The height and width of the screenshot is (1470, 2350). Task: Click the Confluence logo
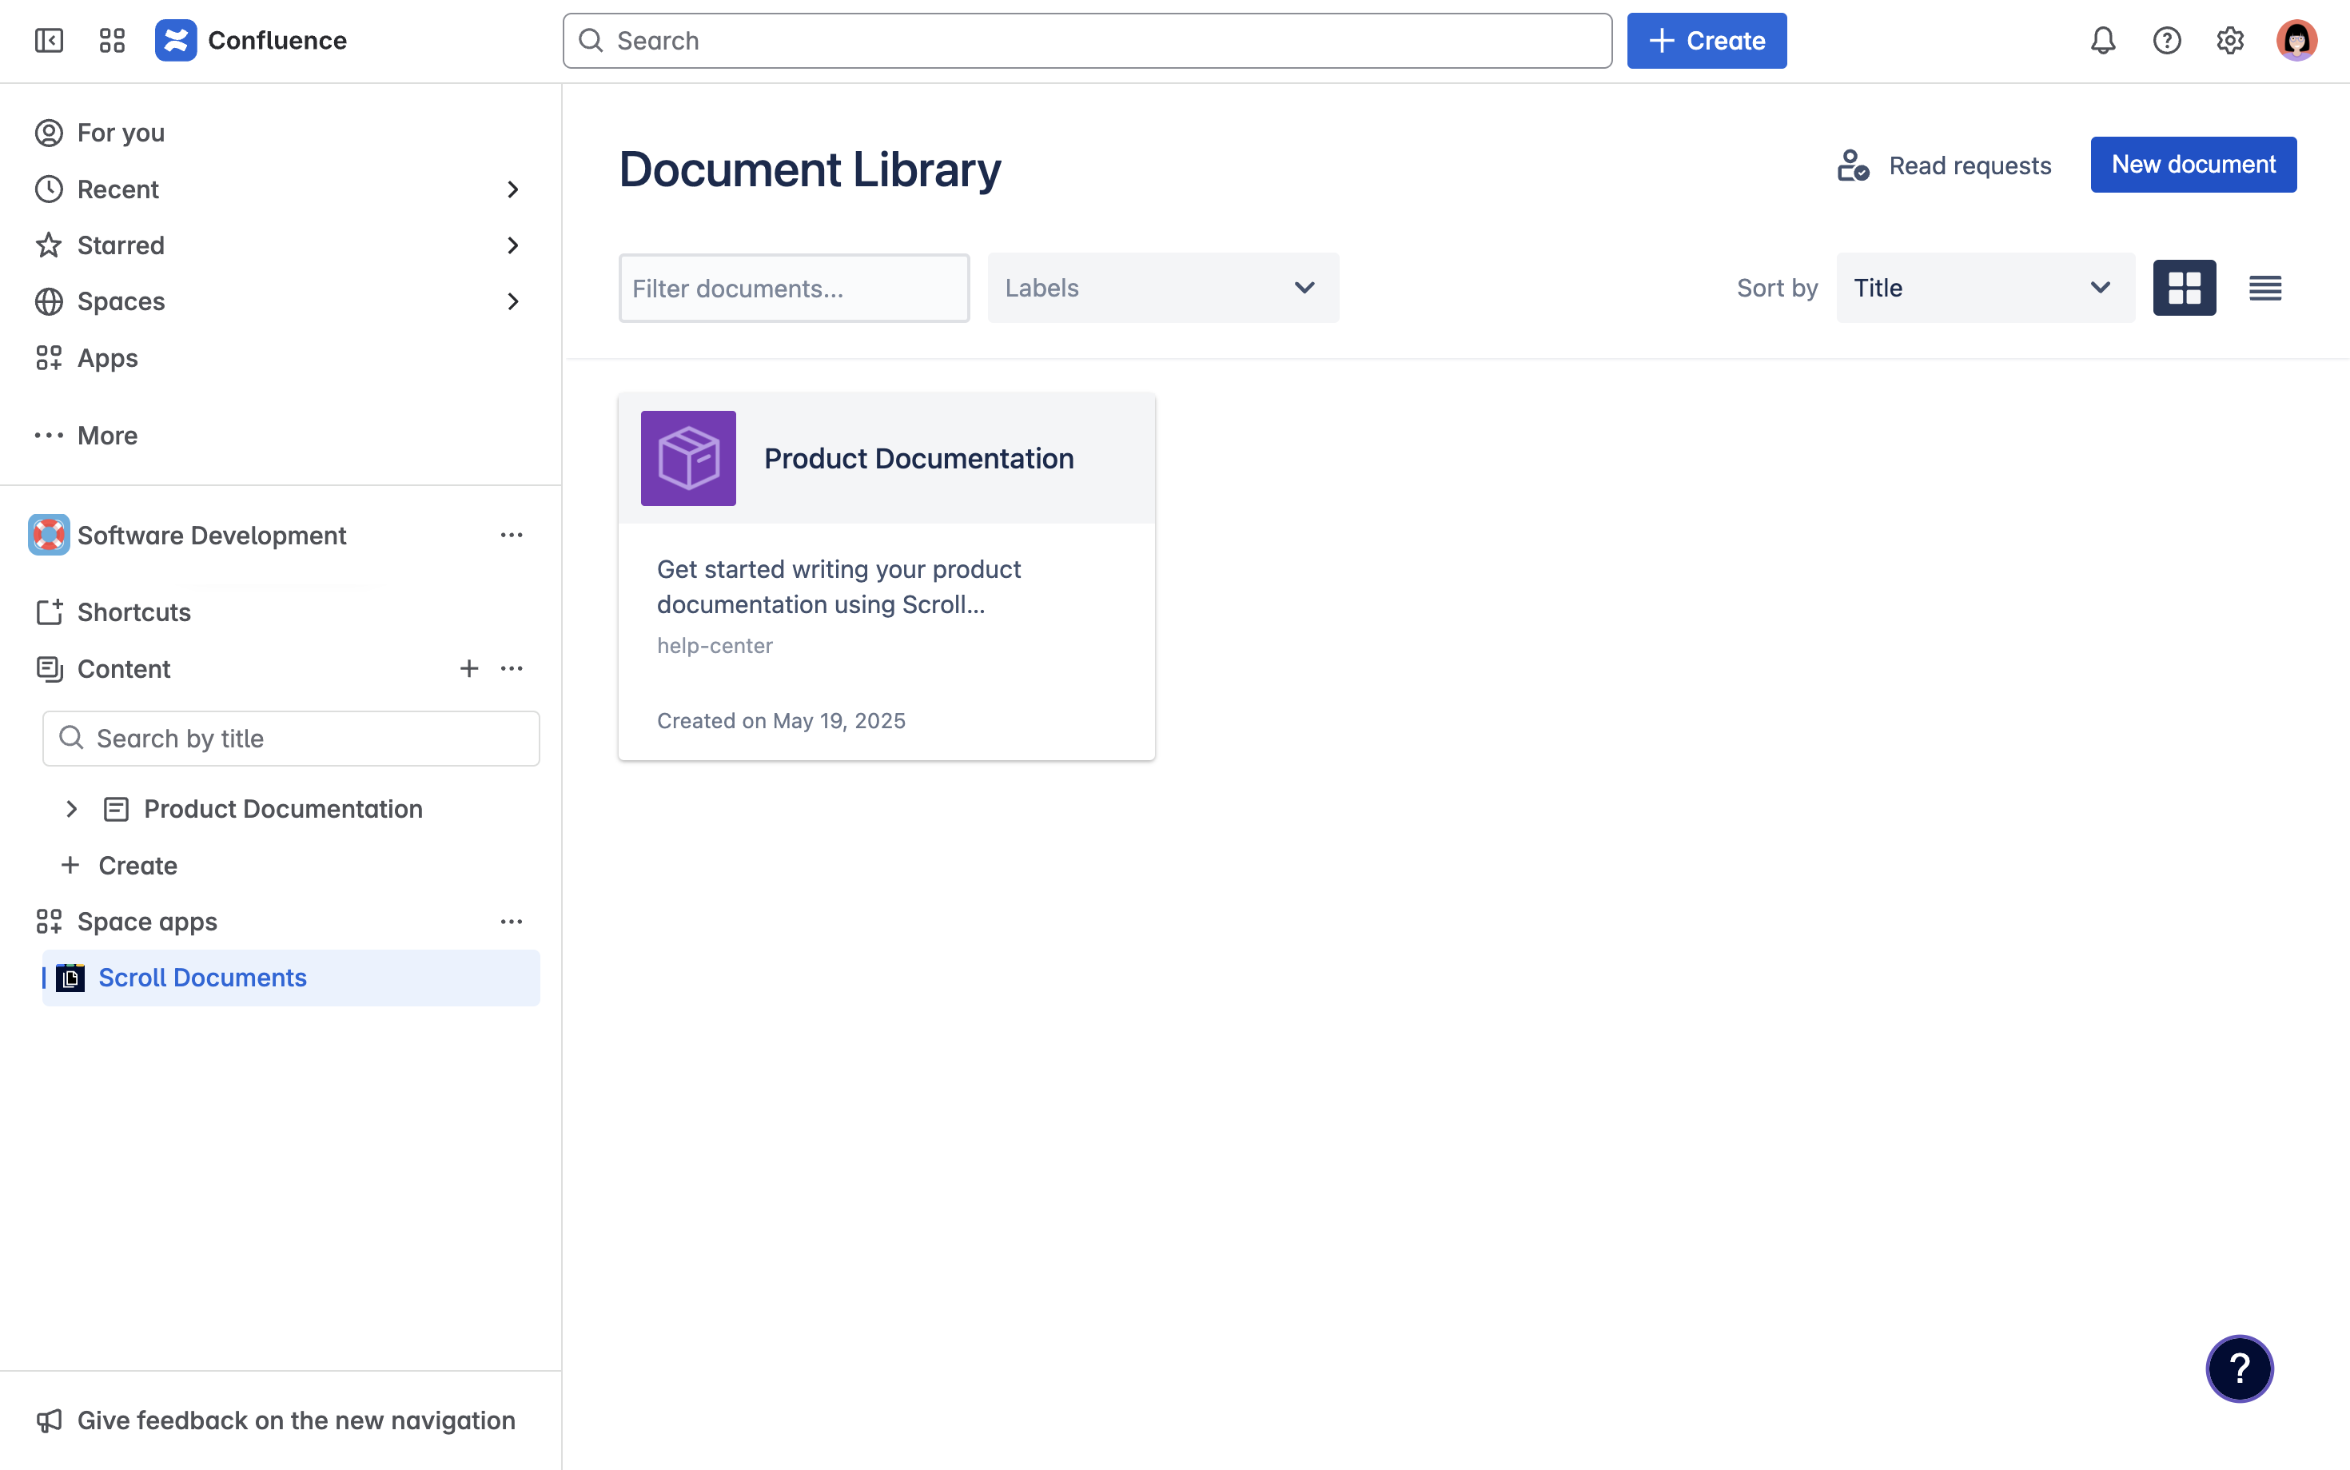[176, 40]
